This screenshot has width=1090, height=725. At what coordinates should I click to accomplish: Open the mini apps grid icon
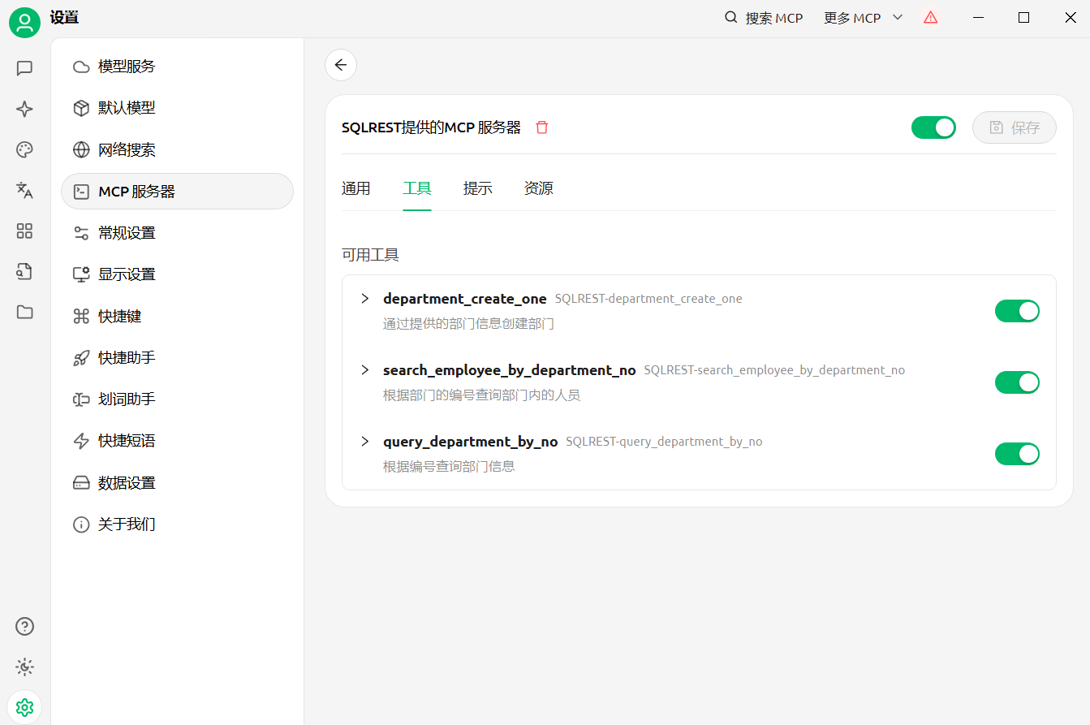point(24,231)
